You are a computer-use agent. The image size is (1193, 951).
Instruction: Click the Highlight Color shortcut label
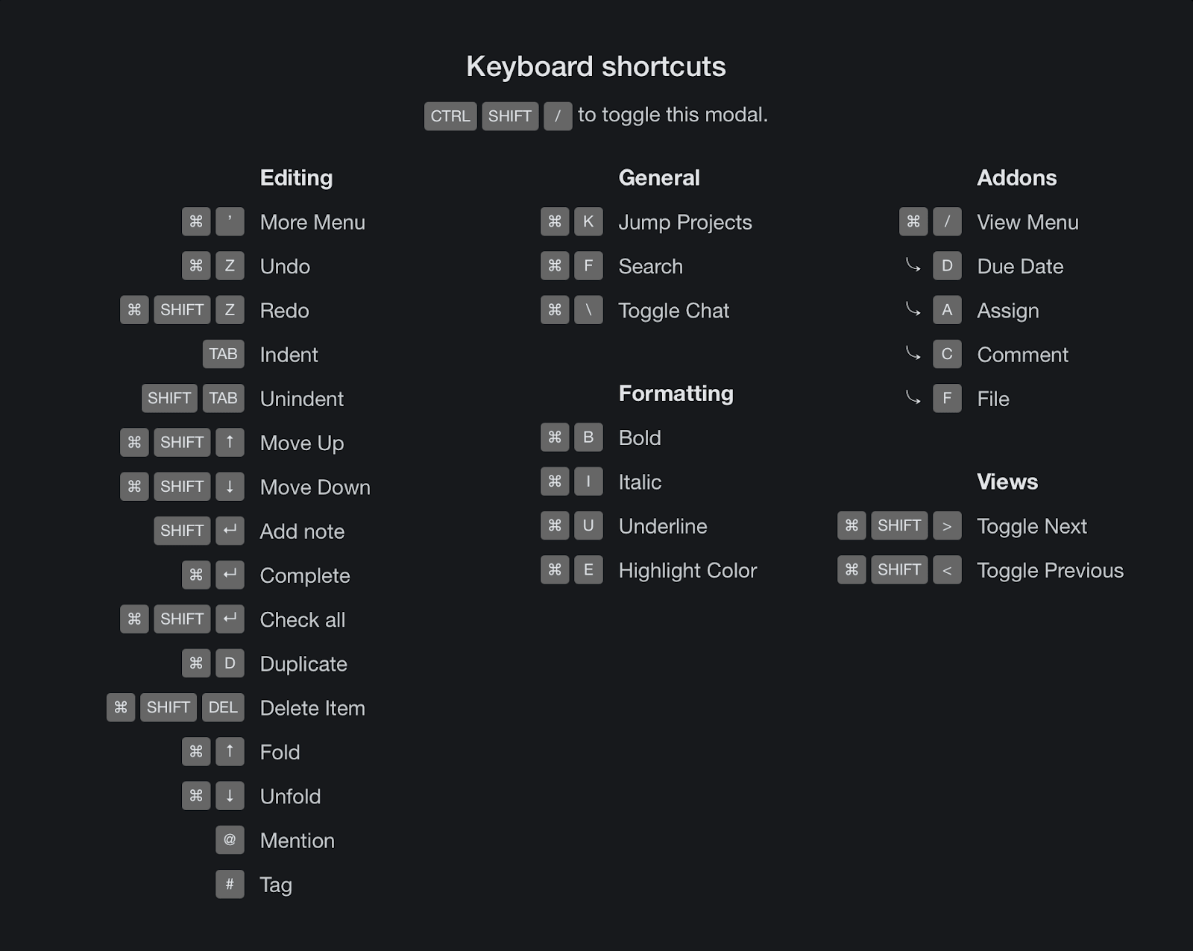687,570
